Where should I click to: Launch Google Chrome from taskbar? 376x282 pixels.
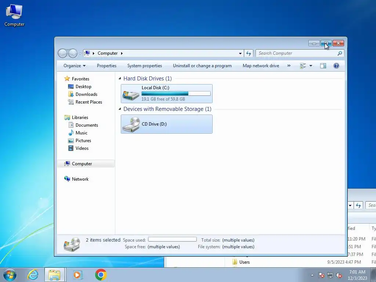tap(101, 275)
